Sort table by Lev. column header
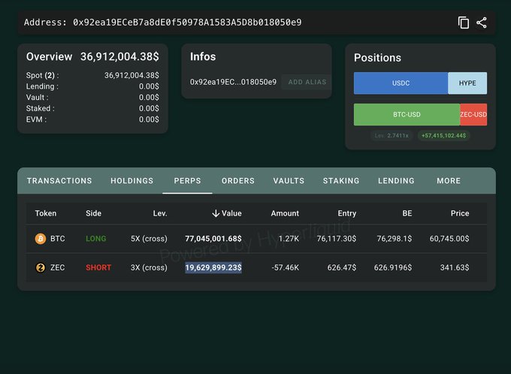The width and height of the screenshot is (511, 374). pyautogui.click(x=160, y=213)
